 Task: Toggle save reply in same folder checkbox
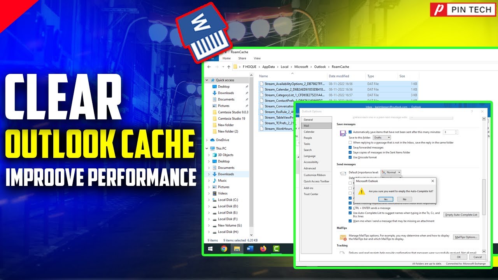[x=350, y=143]
